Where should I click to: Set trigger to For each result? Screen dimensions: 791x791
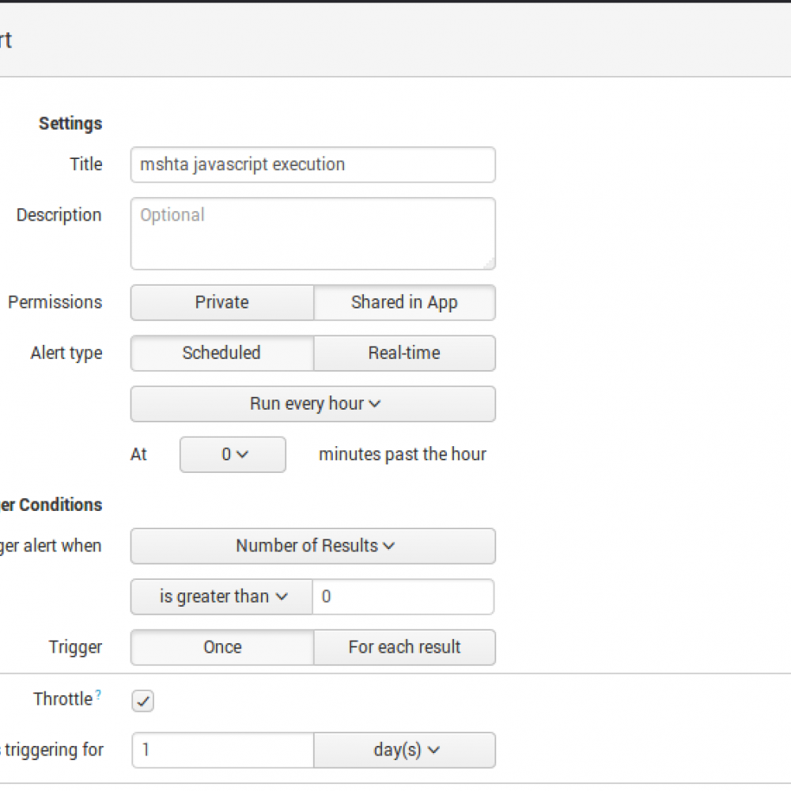pyautogui.click(x=404, y=648)
